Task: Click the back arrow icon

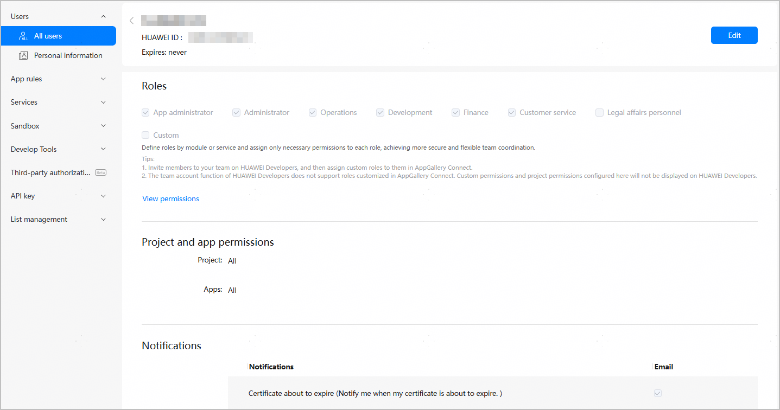Action: [131, 21]
